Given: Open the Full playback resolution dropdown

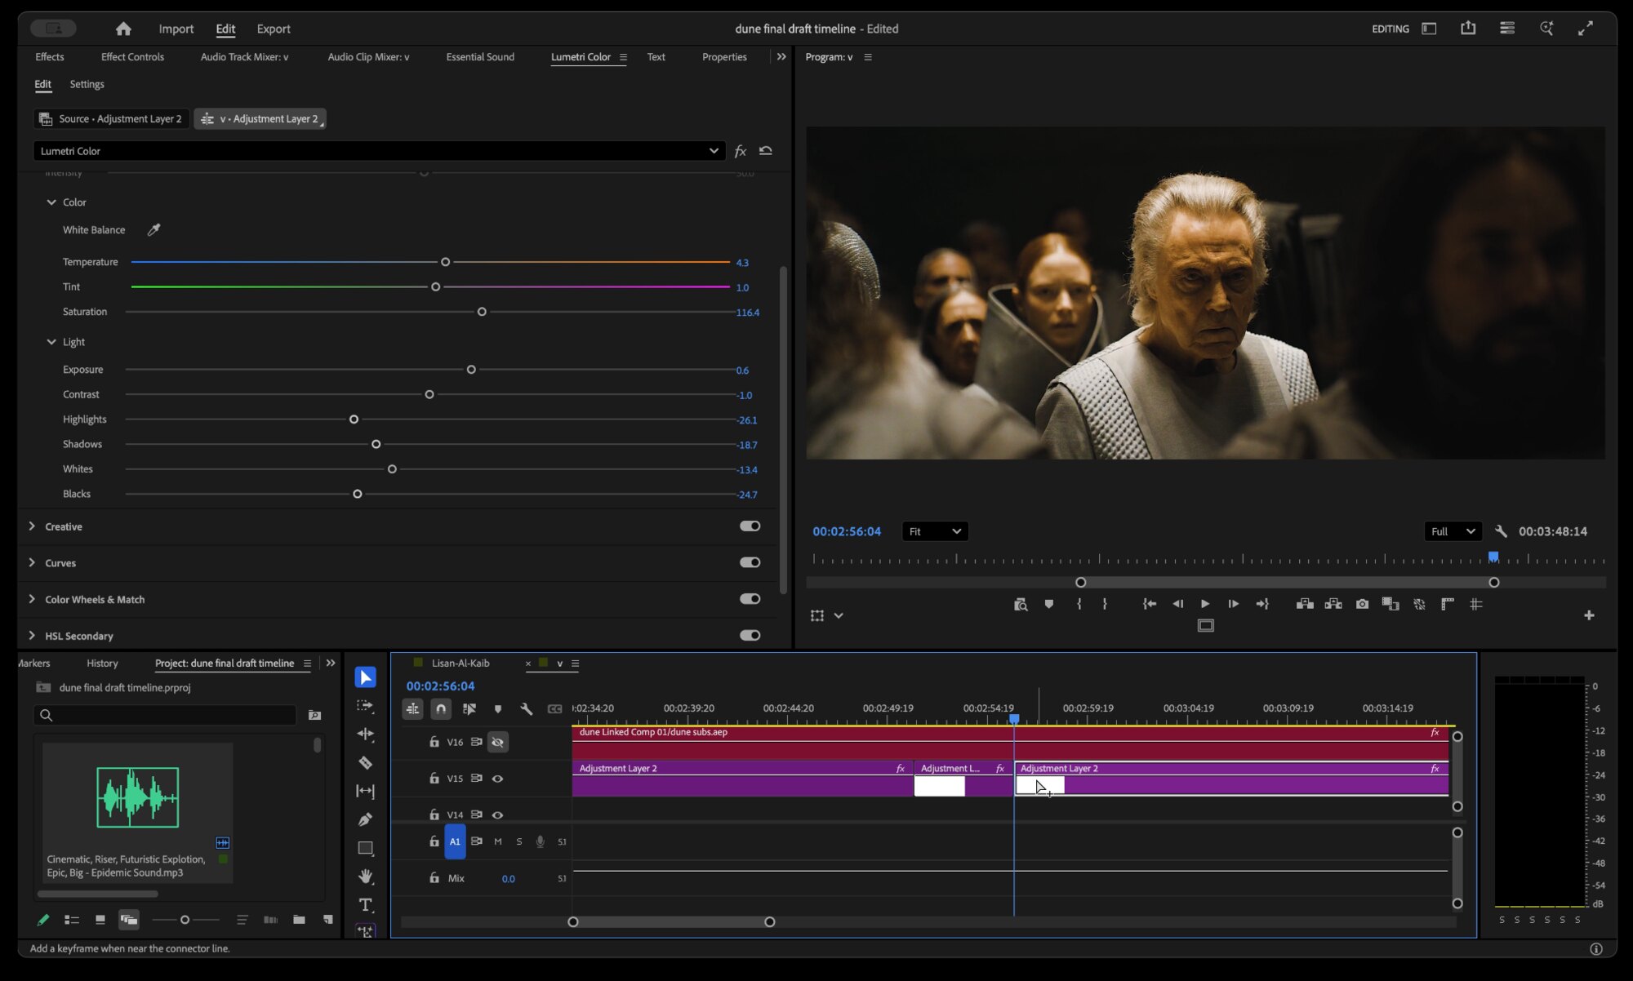Looking at the screenshot, I should [1453, 531].
